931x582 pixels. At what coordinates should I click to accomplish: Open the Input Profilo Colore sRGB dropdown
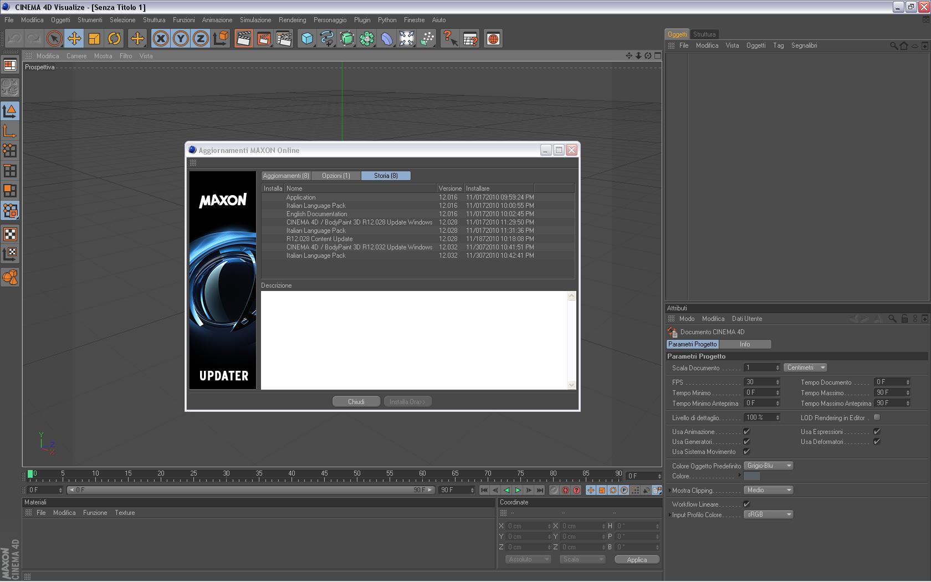(x=768, y=514)
